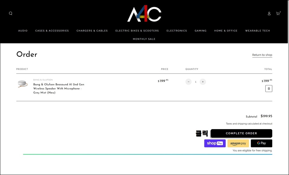Pay with Google Pay button
Viewport: 289px width, 175px height.
click(x=261, y=143)
